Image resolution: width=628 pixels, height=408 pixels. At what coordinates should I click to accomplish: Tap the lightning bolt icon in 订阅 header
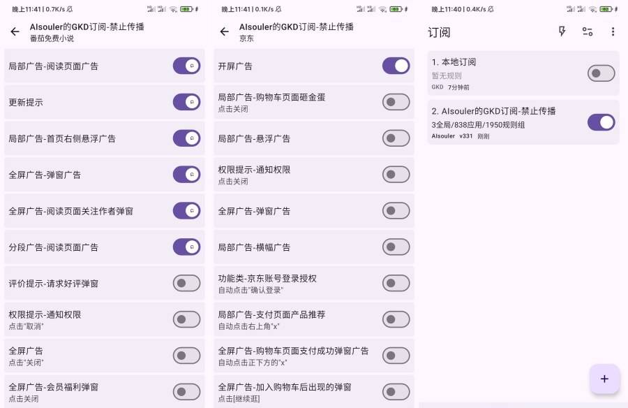(562, 31)
